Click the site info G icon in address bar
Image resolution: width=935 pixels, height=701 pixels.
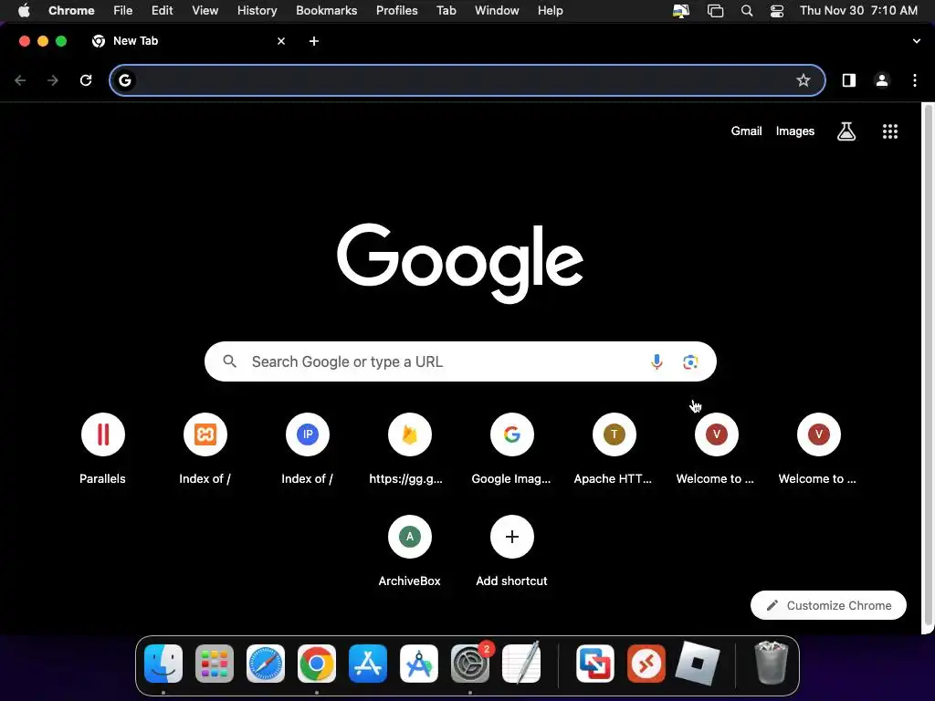pos(124,80)
